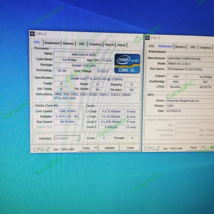Click the Level 3 associativity 12-way
This screenshot has height=214, width=214.
131,127
